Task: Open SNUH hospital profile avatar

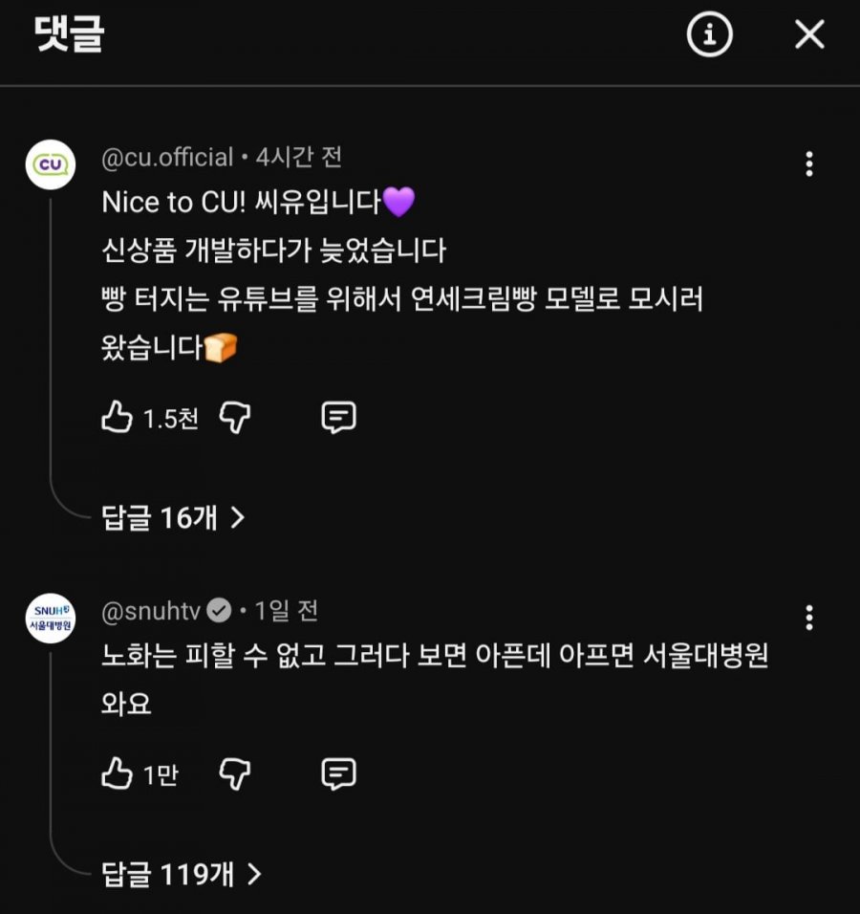Action: [50, 618]
